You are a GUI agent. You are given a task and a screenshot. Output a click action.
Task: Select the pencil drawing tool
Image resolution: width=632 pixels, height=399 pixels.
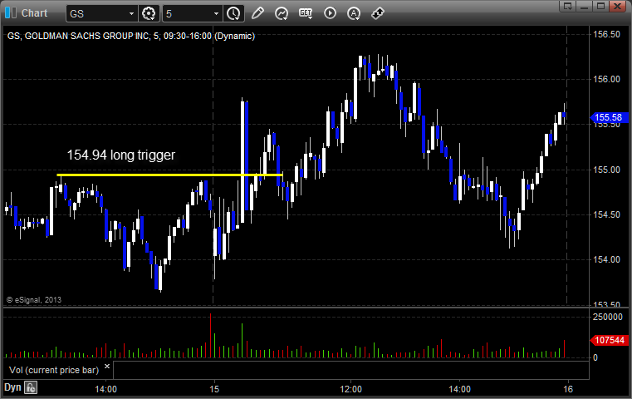(x=257, y=13)
